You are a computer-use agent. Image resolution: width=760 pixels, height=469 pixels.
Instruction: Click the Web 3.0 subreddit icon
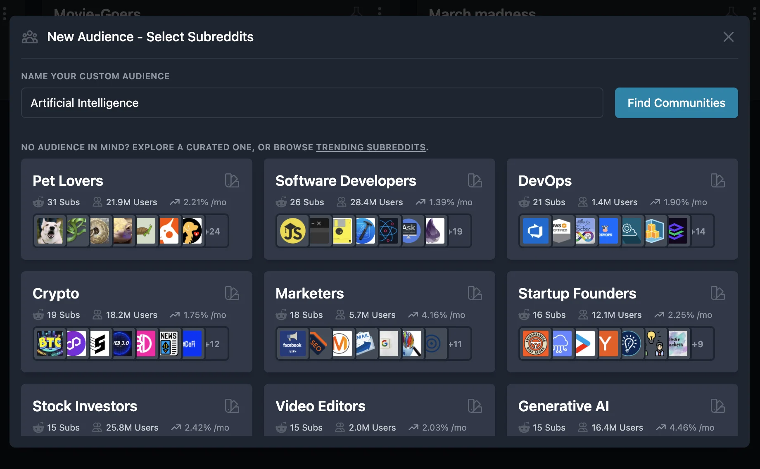pyautogui.click(x=123, y=343)
